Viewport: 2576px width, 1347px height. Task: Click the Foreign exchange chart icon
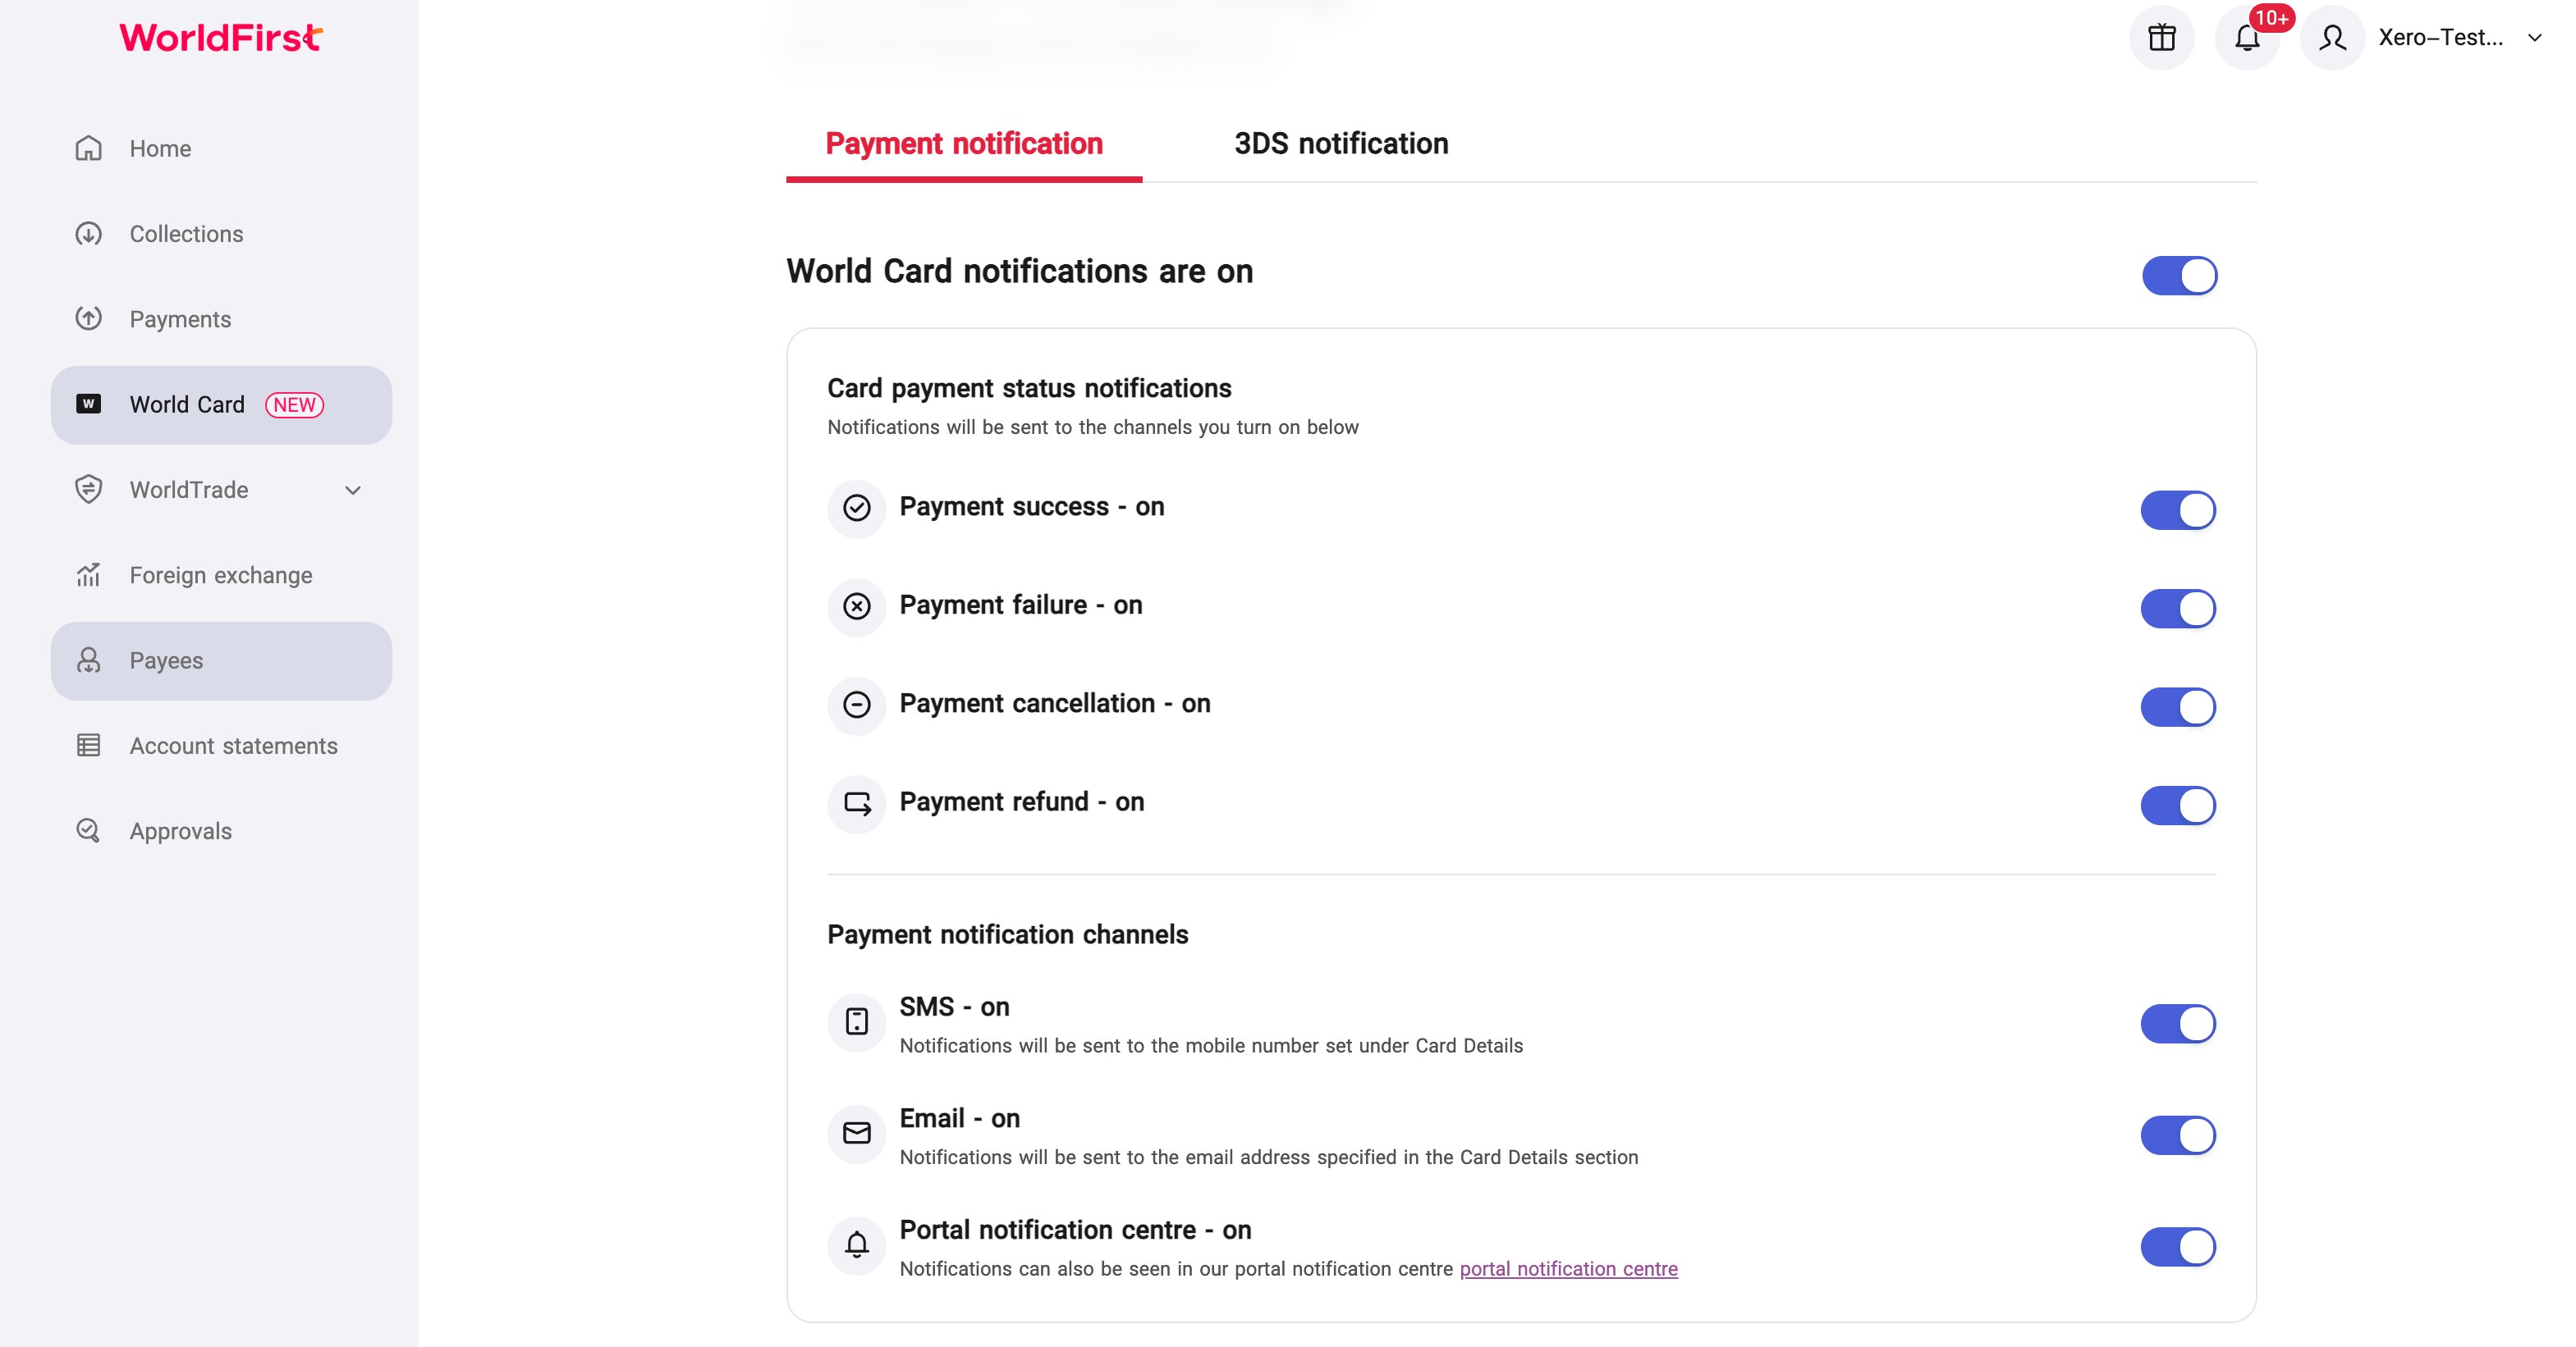[x=88, y=574]
